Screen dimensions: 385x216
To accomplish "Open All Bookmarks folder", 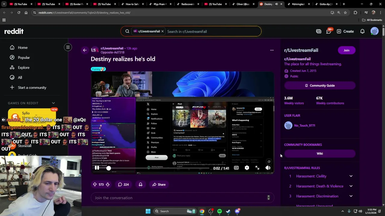I will point(372,20).
